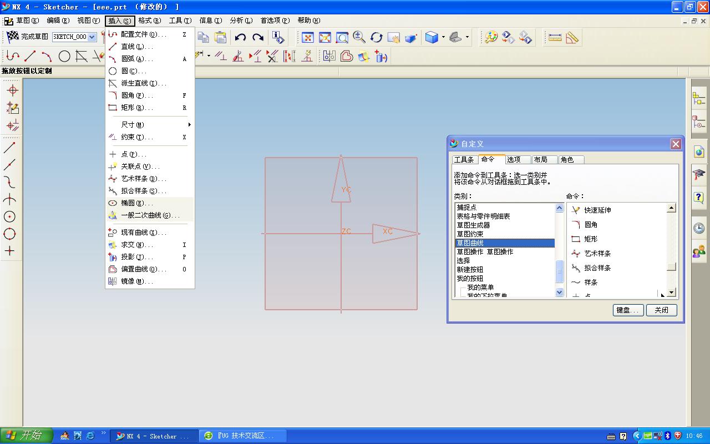Click the Paste clipboard icon in the toolbar
710x444 pixels.
point(220,37)
